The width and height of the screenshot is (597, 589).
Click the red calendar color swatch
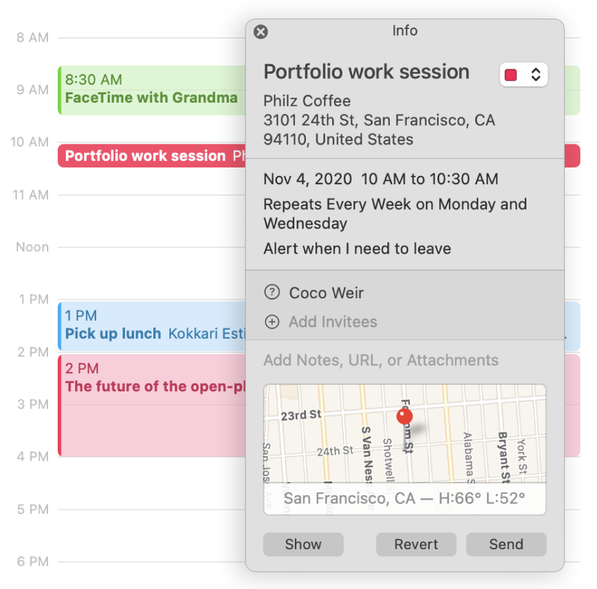pyautogui.click(x=512, y=75)
